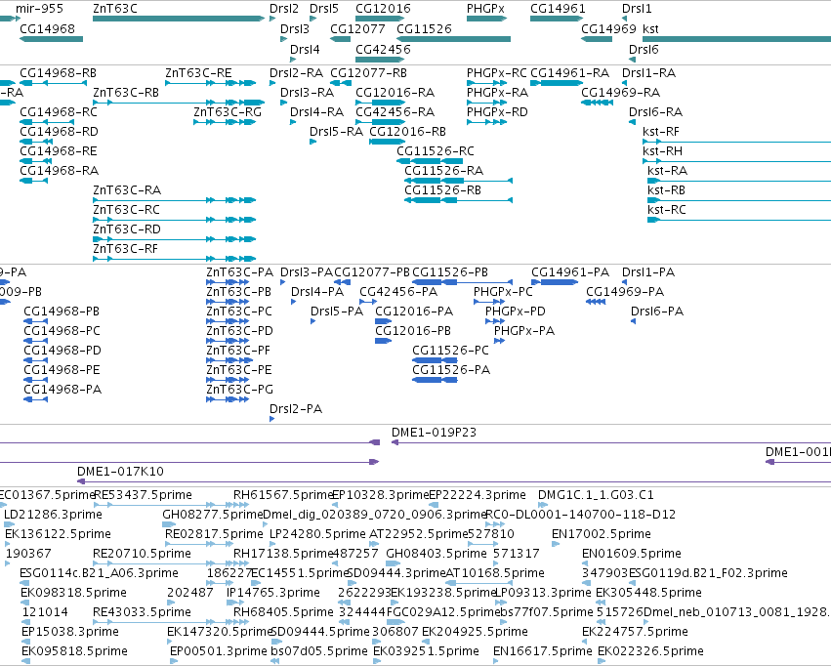Select transcript kst-RF label
The image size is (831, 666).
[x=661, y=132]
